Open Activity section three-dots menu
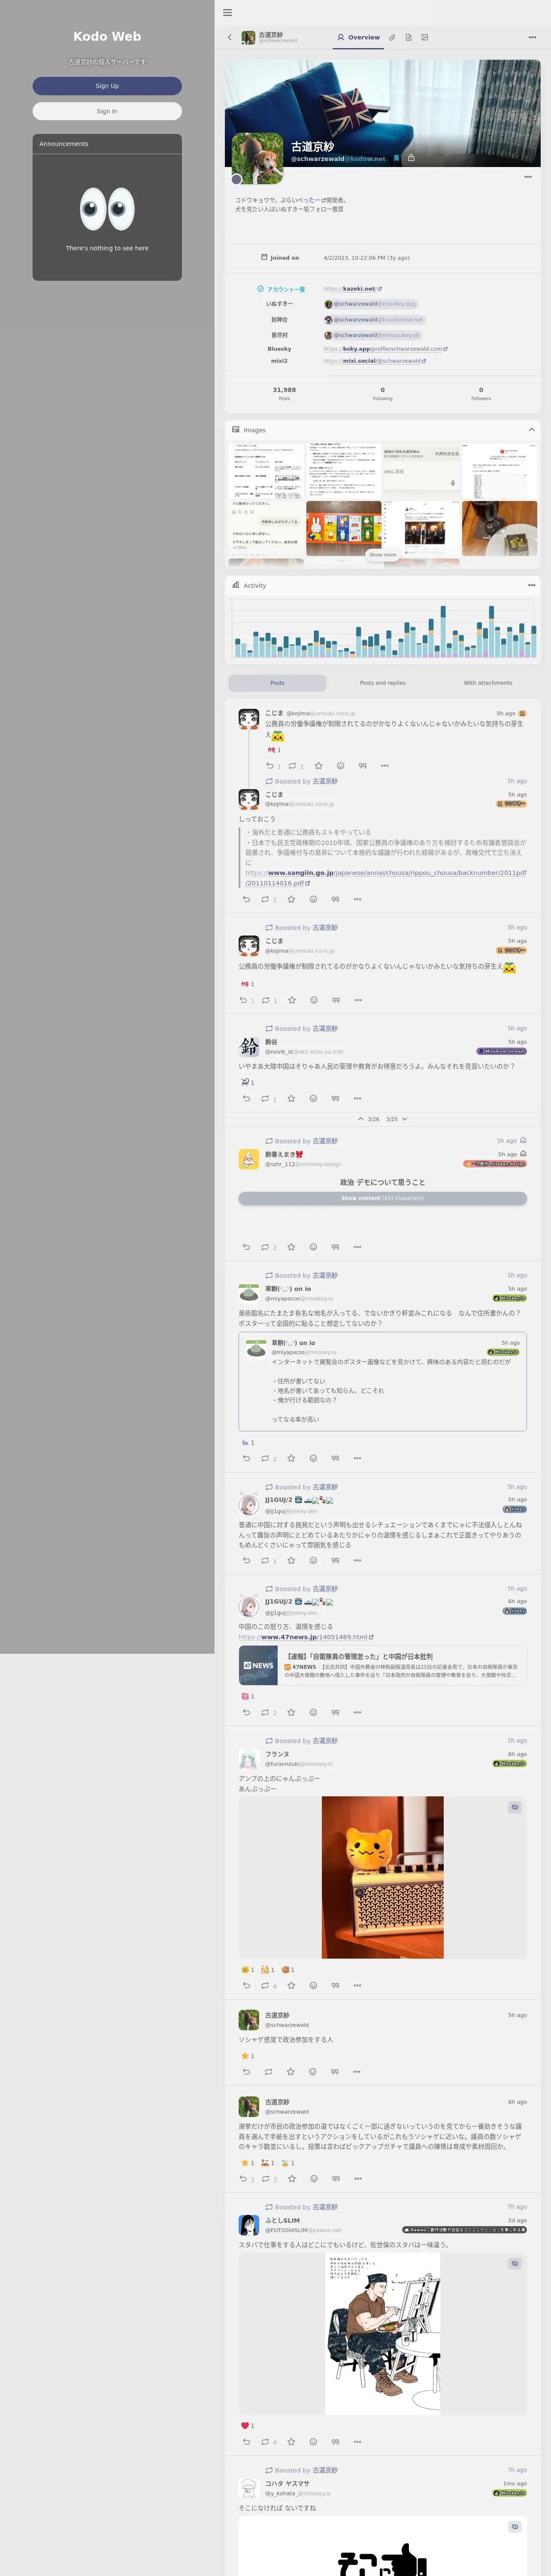Image resolution: width=551 pixels, height=2576 pixels. [x=532, y=585]
